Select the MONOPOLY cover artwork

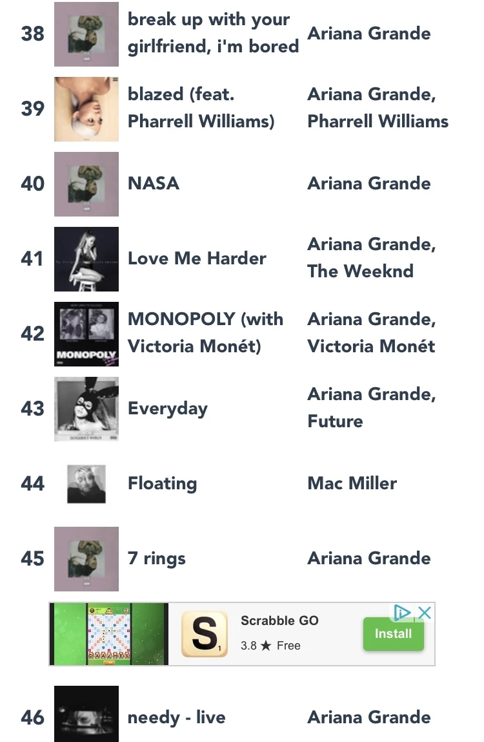(x=86, y=334)
